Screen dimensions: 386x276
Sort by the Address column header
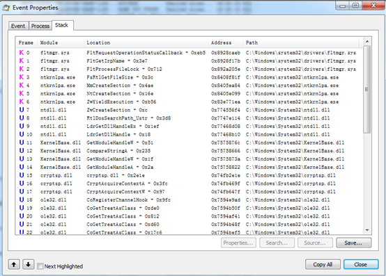pos(226,42)
